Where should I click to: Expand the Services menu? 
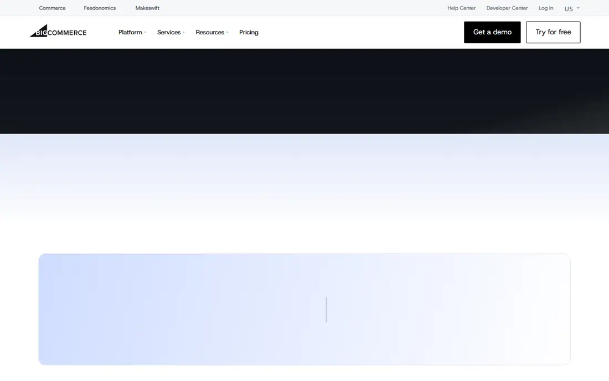171,32
